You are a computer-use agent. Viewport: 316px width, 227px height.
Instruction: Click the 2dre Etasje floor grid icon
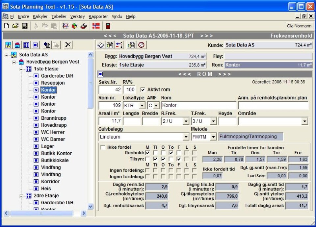(x=29, y=195)
